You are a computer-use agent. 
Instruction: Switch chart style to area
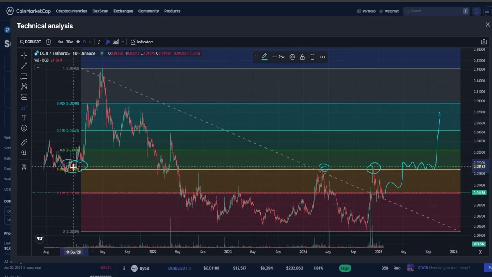pyautogui.click(x=115, y=42)
